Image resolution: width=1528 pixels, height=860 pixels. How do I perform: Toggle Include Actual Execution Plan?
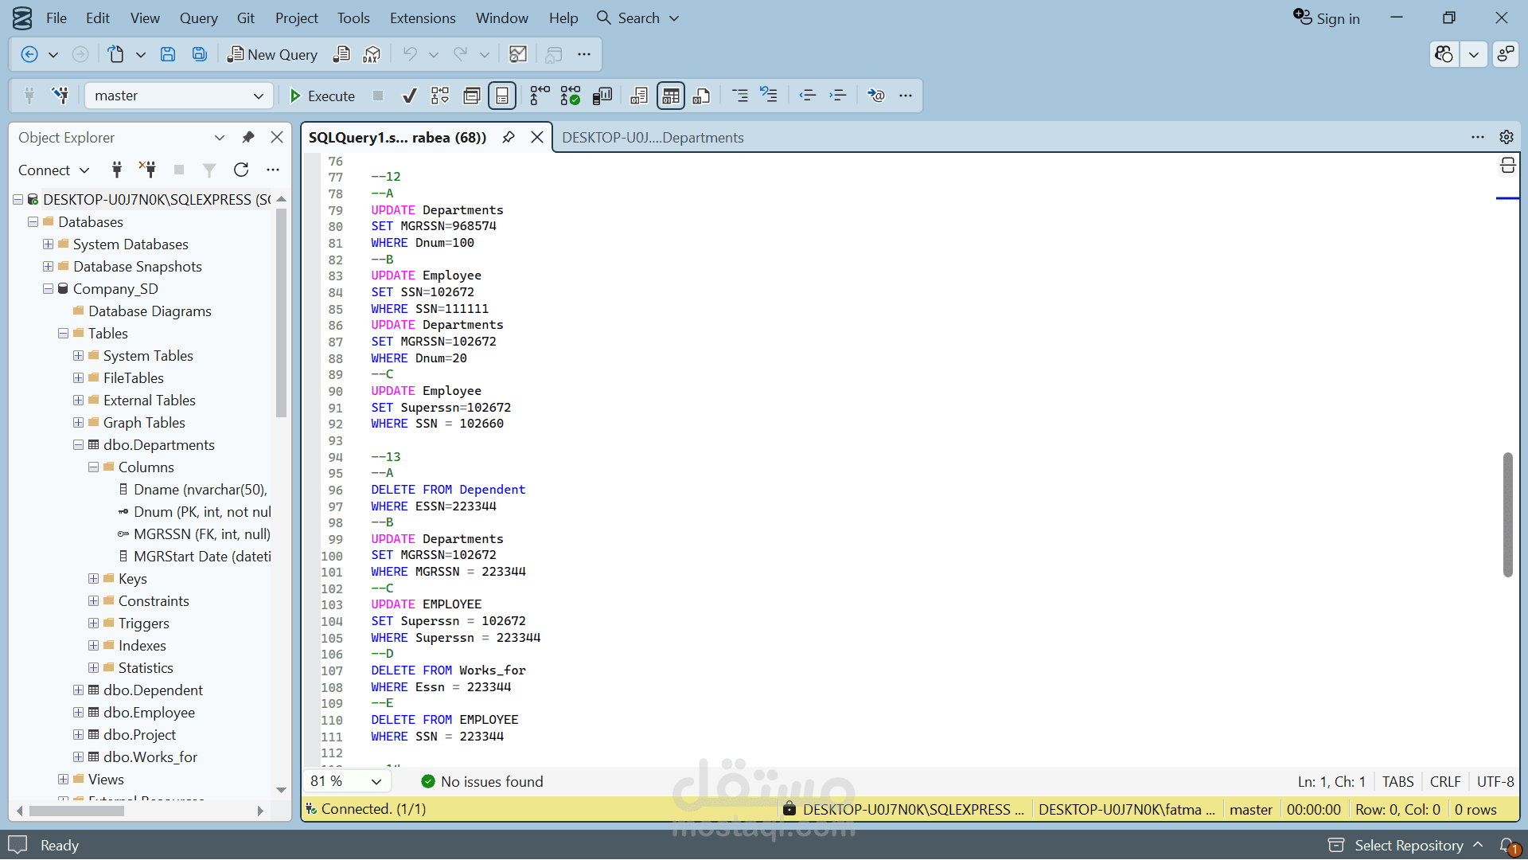pyautogui.click(x=540, y=96)
